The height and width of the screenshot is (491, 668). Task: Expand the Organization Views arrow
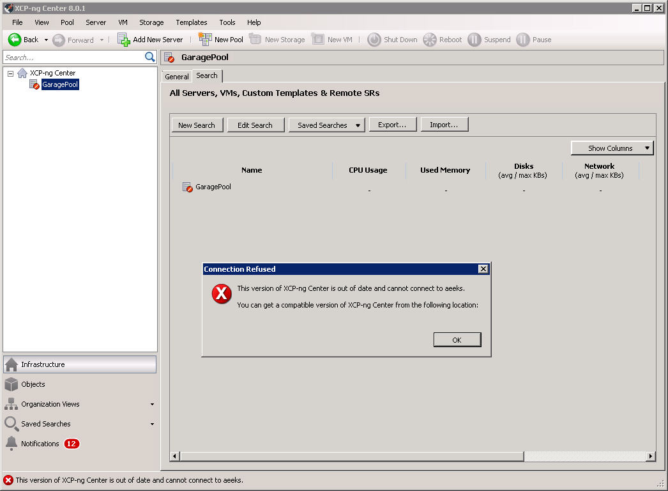(x=152, y=405)
